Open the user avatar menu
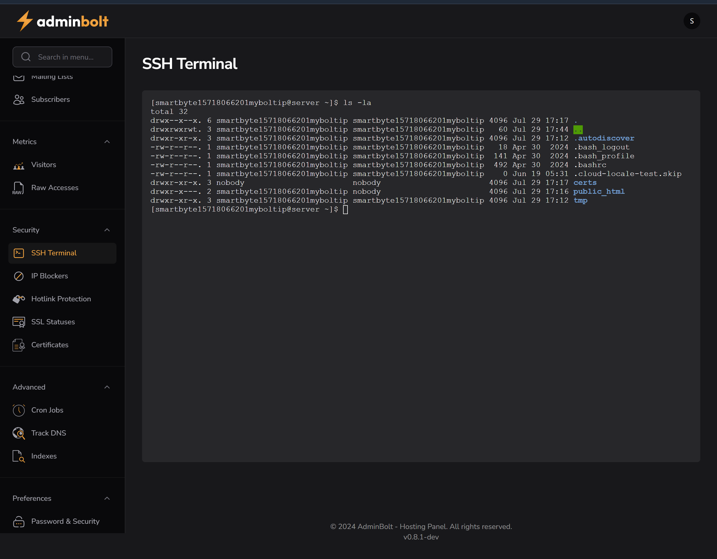717x559 pixels. (692, 21)
